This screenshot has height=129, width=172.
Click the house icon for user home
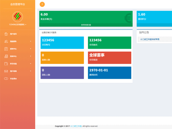coord(6,34)
